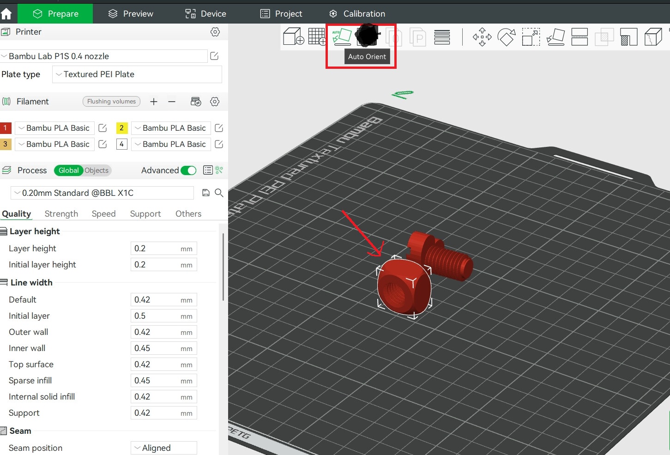Pick the white filament 4 color swatch

point(122,144)
